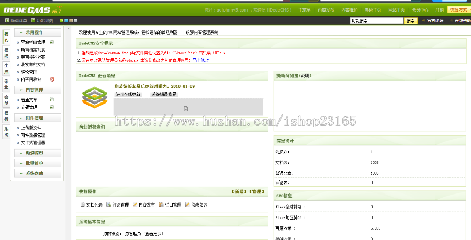The height and width of the screenshot is (240, 471).
Task: Click add icon beside 专题管理
Action: coord(52,107)
